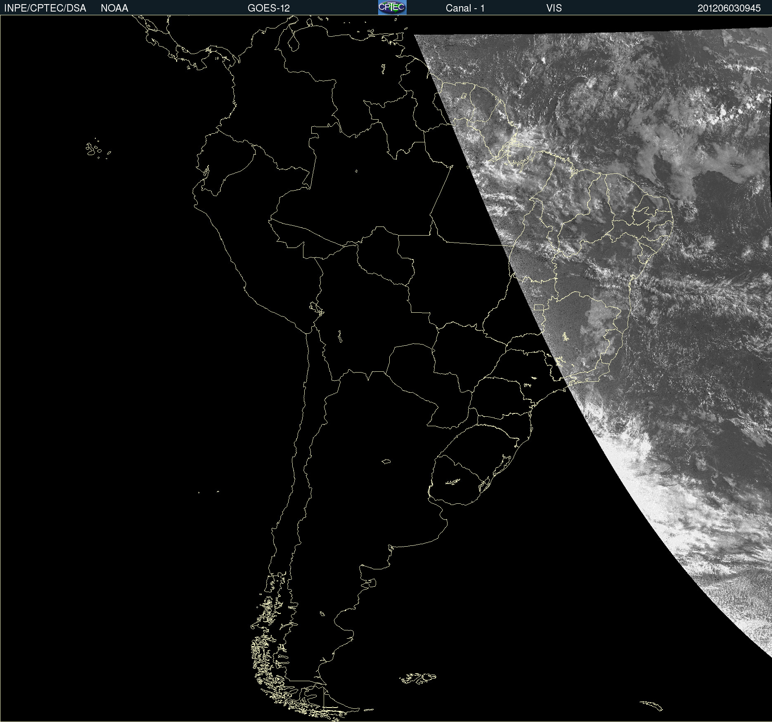Click the GOES-12 satellite label

tap(269, 8)
